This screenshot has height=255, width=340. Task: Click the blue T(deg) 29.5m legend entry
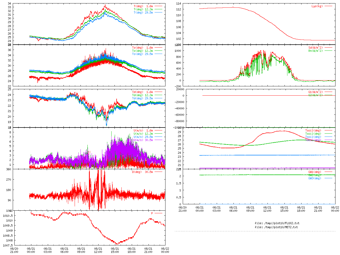pyautogui.click(x=148, y=12)
